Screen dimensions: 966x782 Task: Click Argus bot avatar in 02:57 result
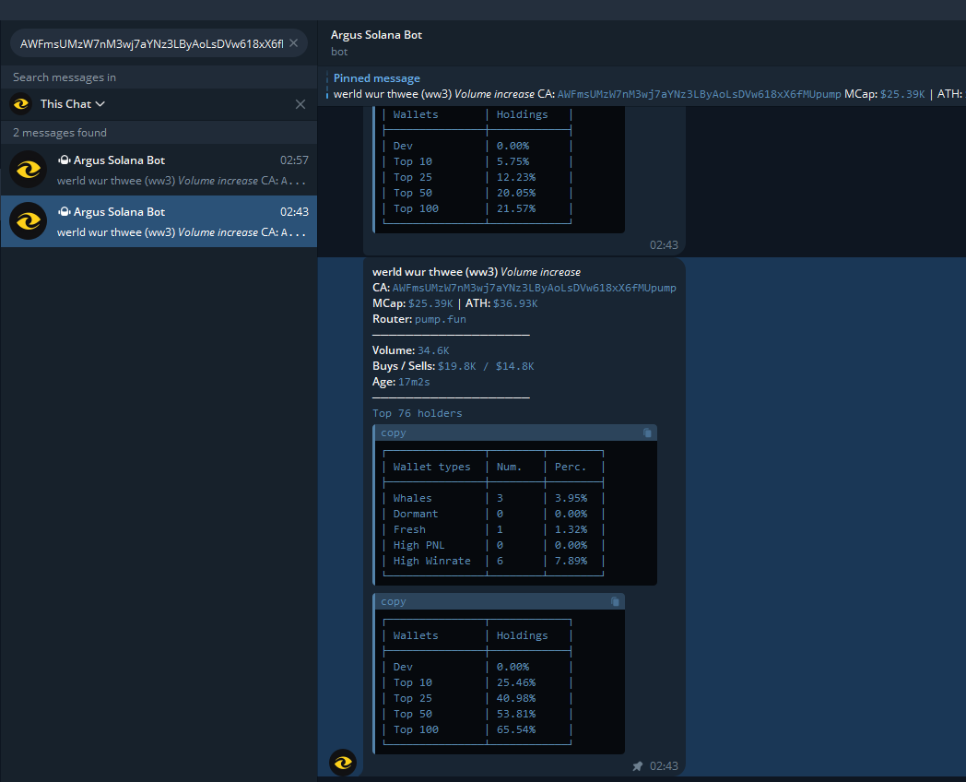(29, 170)
